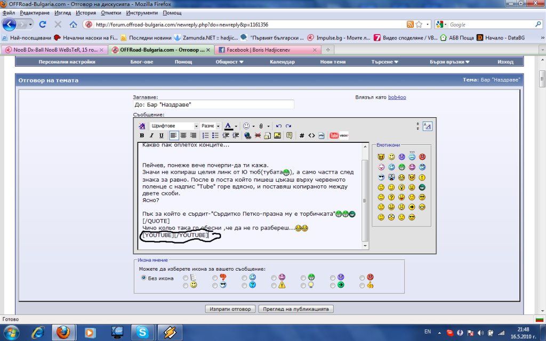Open the Firefox 'Инструменти' menu
The height and width of the screenshot is (341, 546).
(x=142, y=13)
